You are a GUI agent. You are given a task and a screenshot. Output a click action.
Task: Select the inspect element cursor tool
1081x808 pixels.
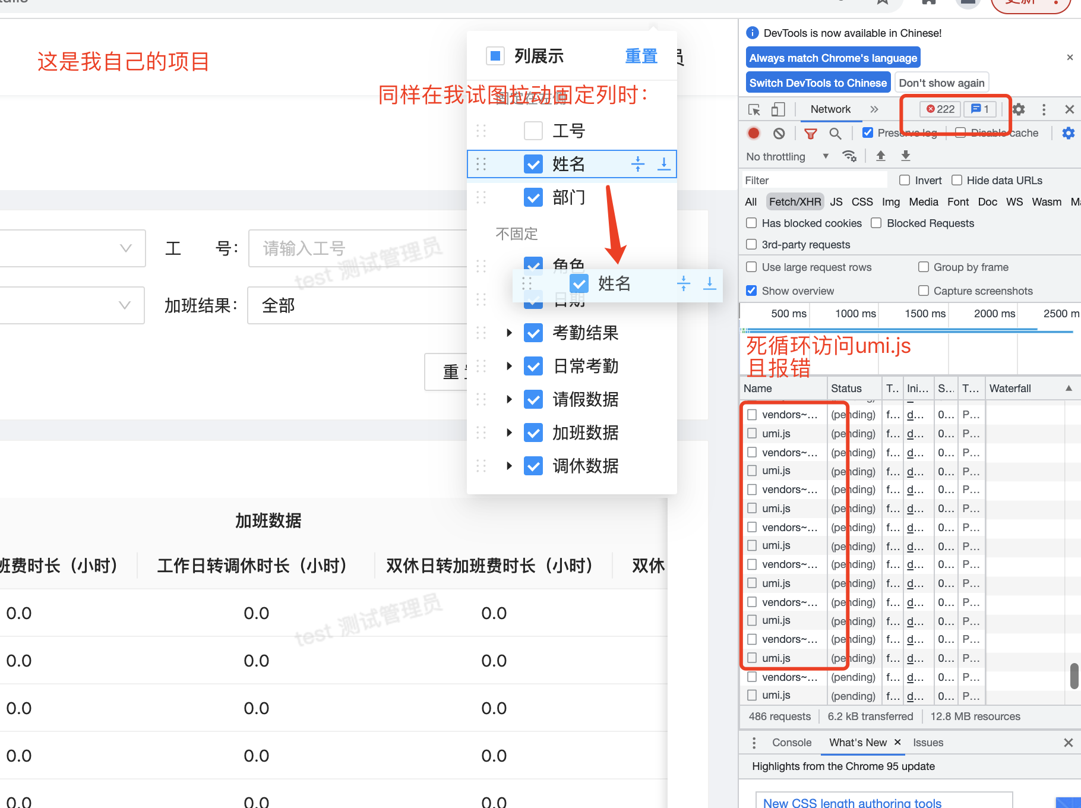click(x=754, y=109)
